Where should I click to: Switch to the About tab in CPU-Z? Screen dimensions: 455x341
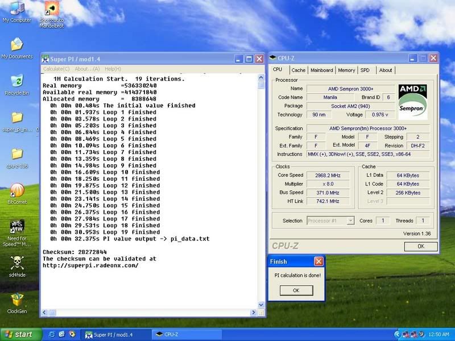(386, 70)
